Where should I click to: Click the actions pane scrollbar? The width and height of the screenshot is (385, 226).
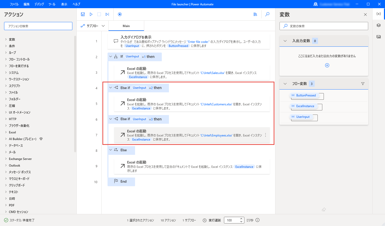coord(75,94)
